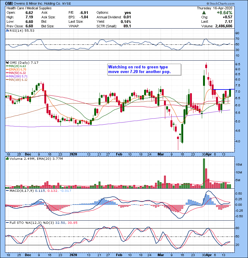The image size is (248, 258).
Task: Select the MACD histogram value -0.017
Action: (x=65, y=191)
